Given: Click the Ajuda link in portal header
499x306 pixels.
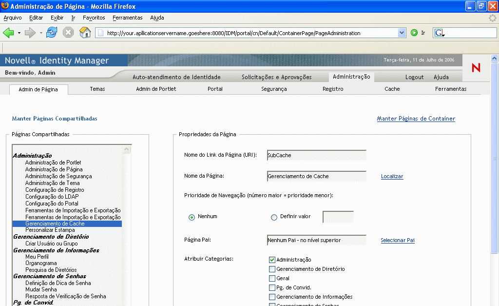Looking at the screenshot, I should coord(441,77).
